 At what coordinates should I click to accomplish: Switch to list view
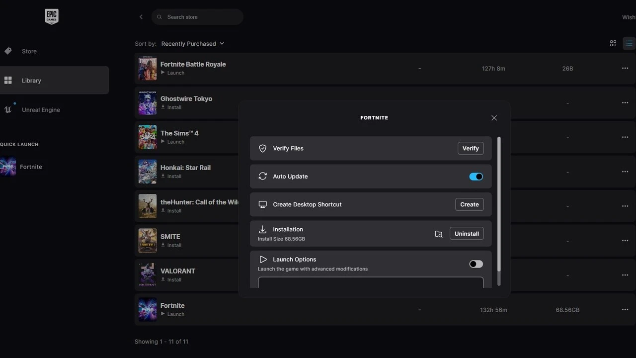tap(629, 44)
